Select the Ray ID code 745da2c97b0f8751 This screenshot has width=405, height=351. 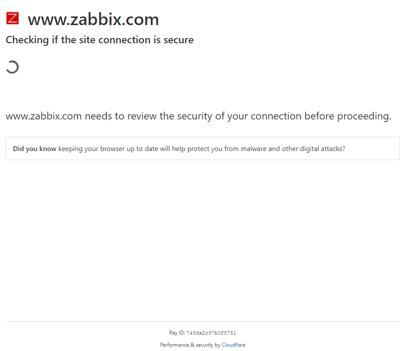click(x=211, y=333)
